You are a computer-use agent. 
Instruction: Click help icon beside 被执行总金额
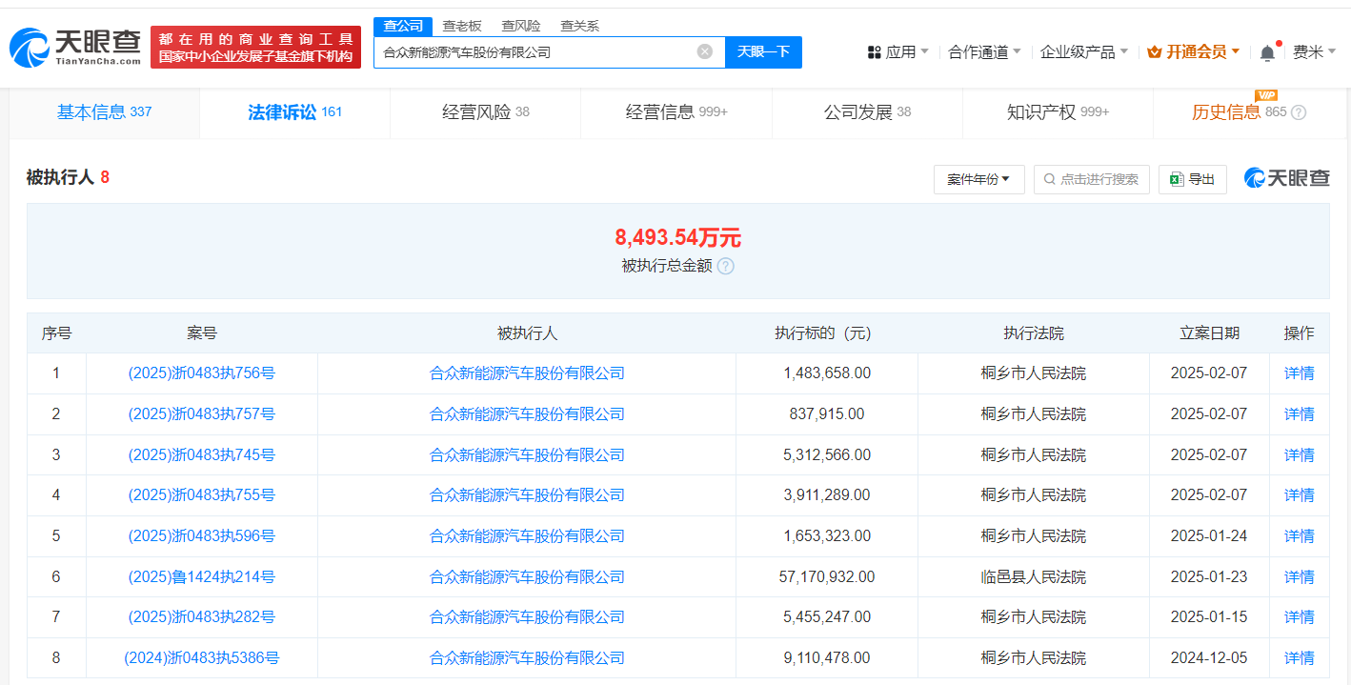pos(726,267)
